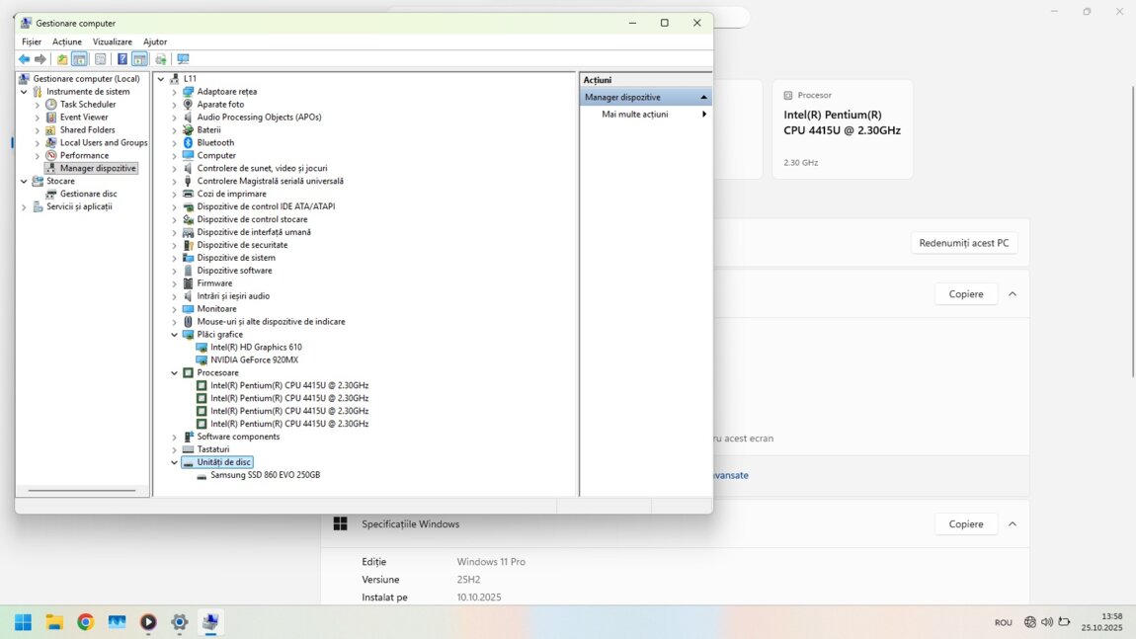Image resolution: width=1136 pixels, height=639 pixels.
Task: Open the Acțiune menu
Action: pos(67,41)
